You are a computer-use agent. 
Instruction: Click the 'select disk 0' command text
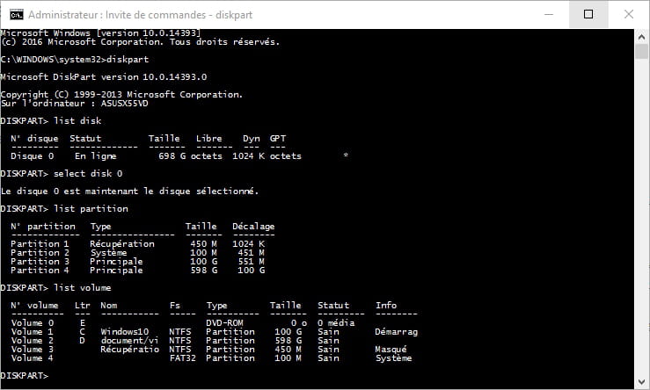(88, 173)
